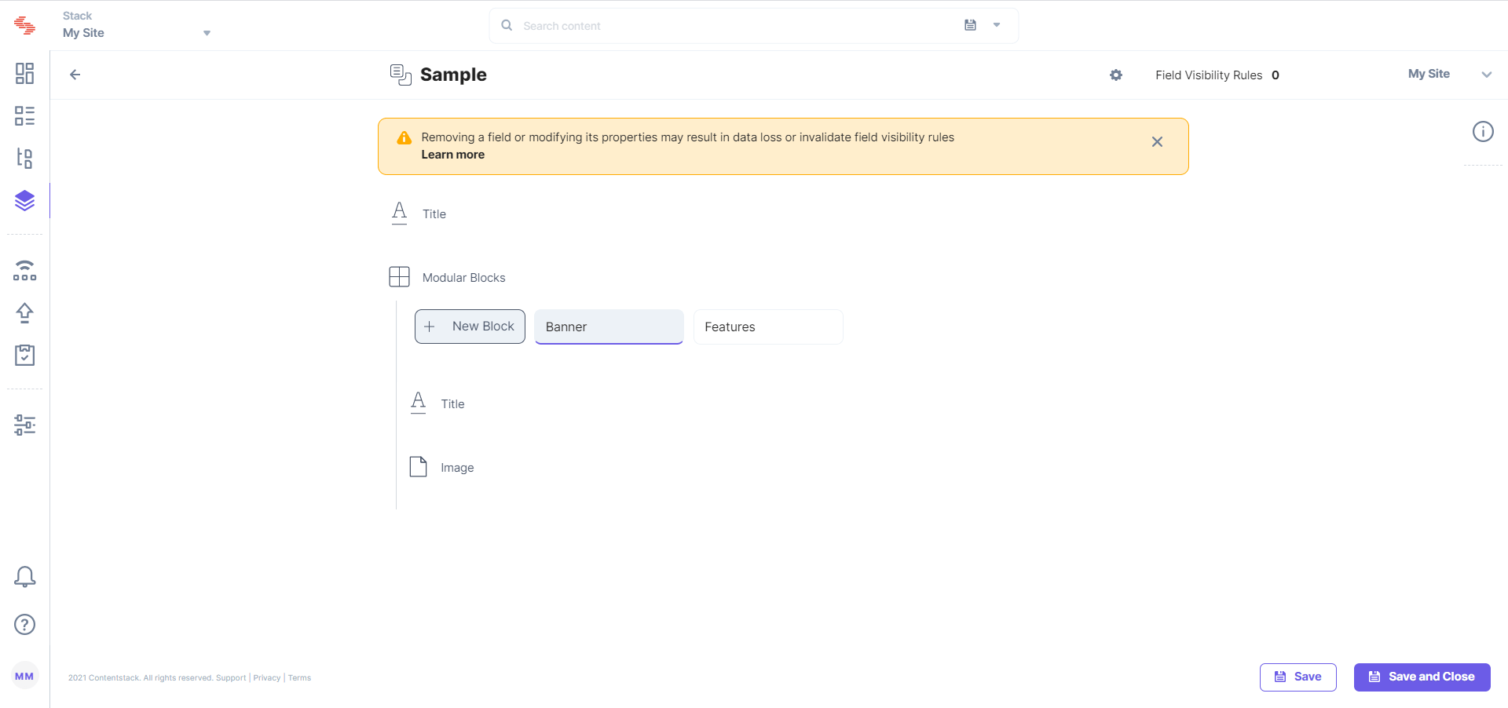Open the Publish Queue sidebar icon

click(24, 270)
